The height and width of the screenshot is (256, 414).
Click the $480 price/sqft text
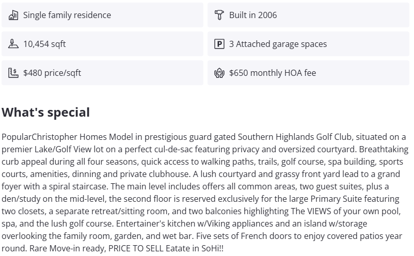tap(52, 73)
